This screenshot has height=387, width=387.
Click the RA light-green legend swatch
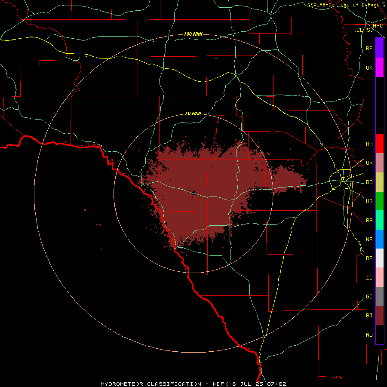click(380, 220)
